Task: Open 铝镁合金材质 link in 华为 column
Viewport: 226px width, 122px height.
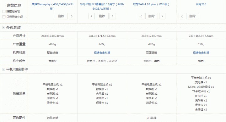Action: (102, 53)
